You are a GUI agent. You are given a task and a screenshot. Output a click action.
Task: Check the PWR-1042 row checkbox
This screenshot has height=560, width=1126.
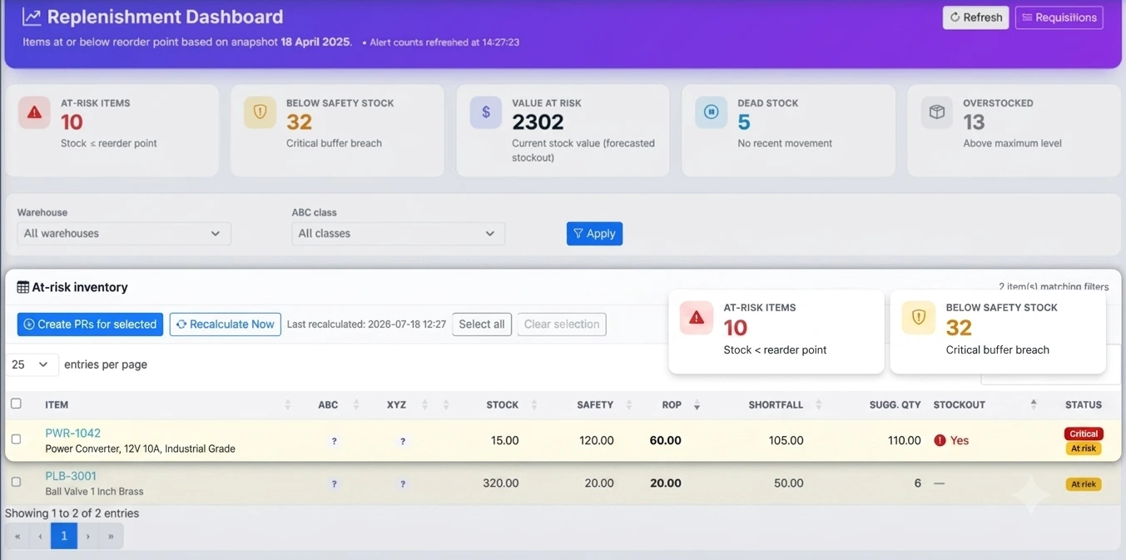(x=16, y=439)
